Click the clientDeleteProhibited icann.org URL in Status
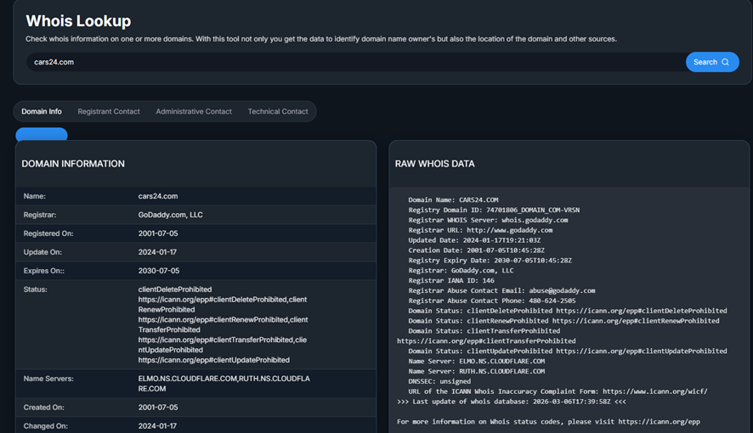 point(212,300)
